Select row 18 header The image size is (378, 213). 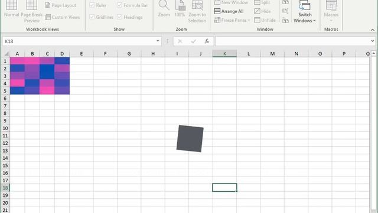(x=5, y=188)
